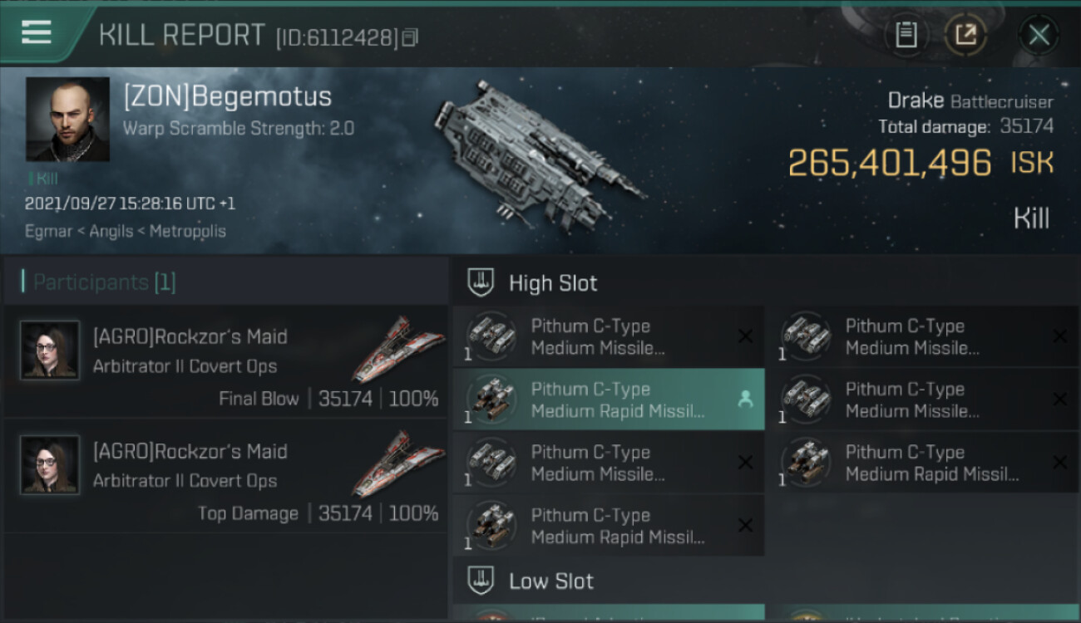
Task: Click the High Slot shield icon
Action: [481, 282]
